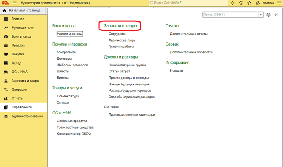283x167 pixels.
Task: Click the favorites star icon
Action: [x=249, y=3]
